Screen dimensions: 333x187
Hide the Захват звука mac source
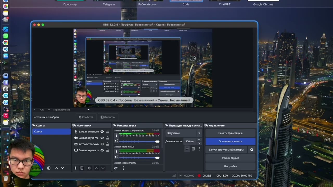(102, 138)
